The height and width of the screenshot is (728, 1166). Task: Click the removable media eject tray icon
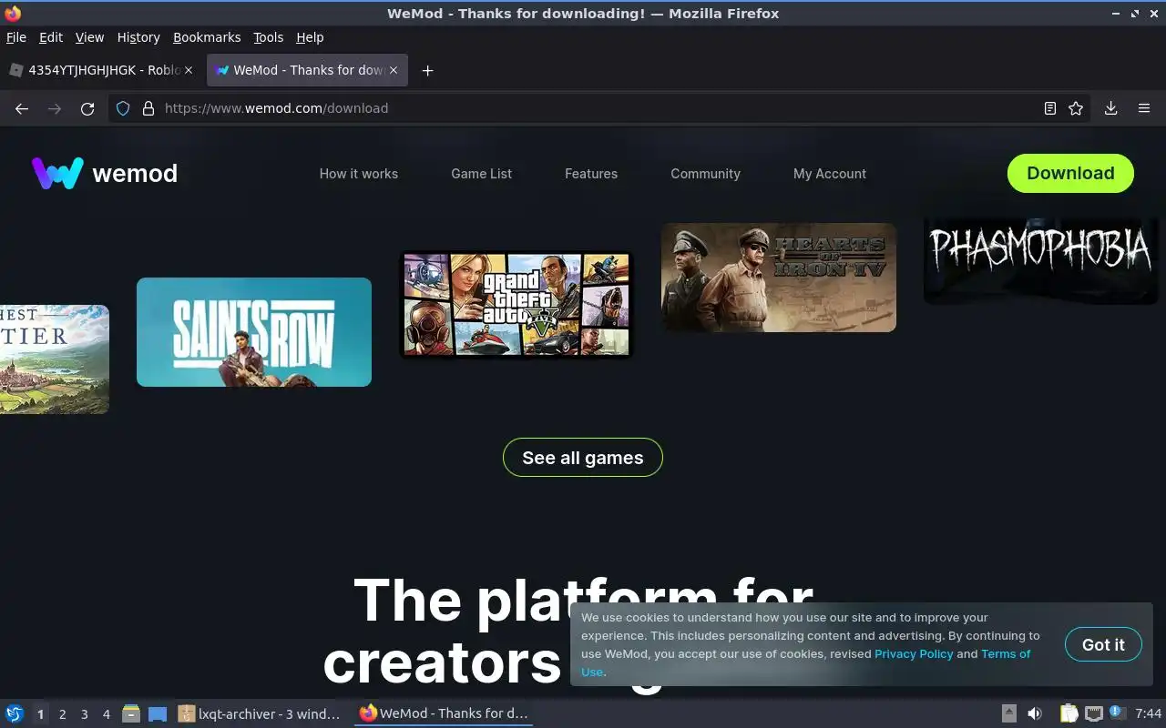coord(1009,713)
